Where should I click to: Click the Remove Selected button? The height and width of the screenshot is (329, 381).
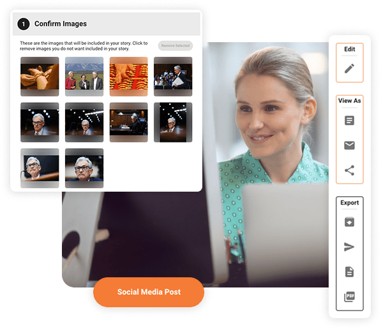[x=176, y=46]
